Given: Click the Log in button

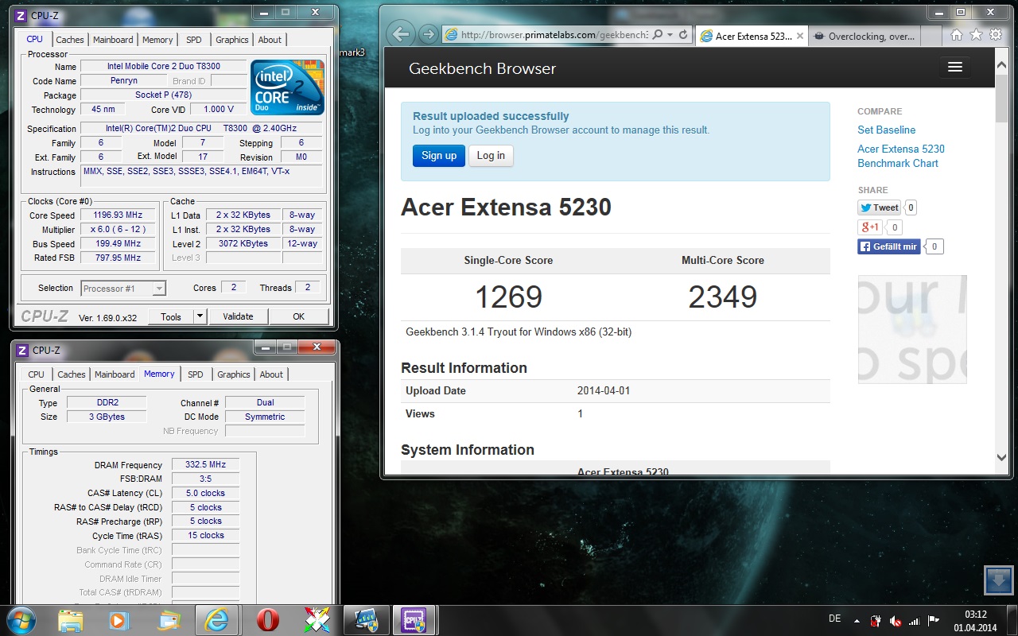Looking at the screenshot, I should click(491, 156).
